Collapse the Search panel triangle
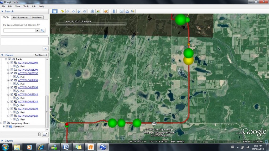 (x=2, y=11)
